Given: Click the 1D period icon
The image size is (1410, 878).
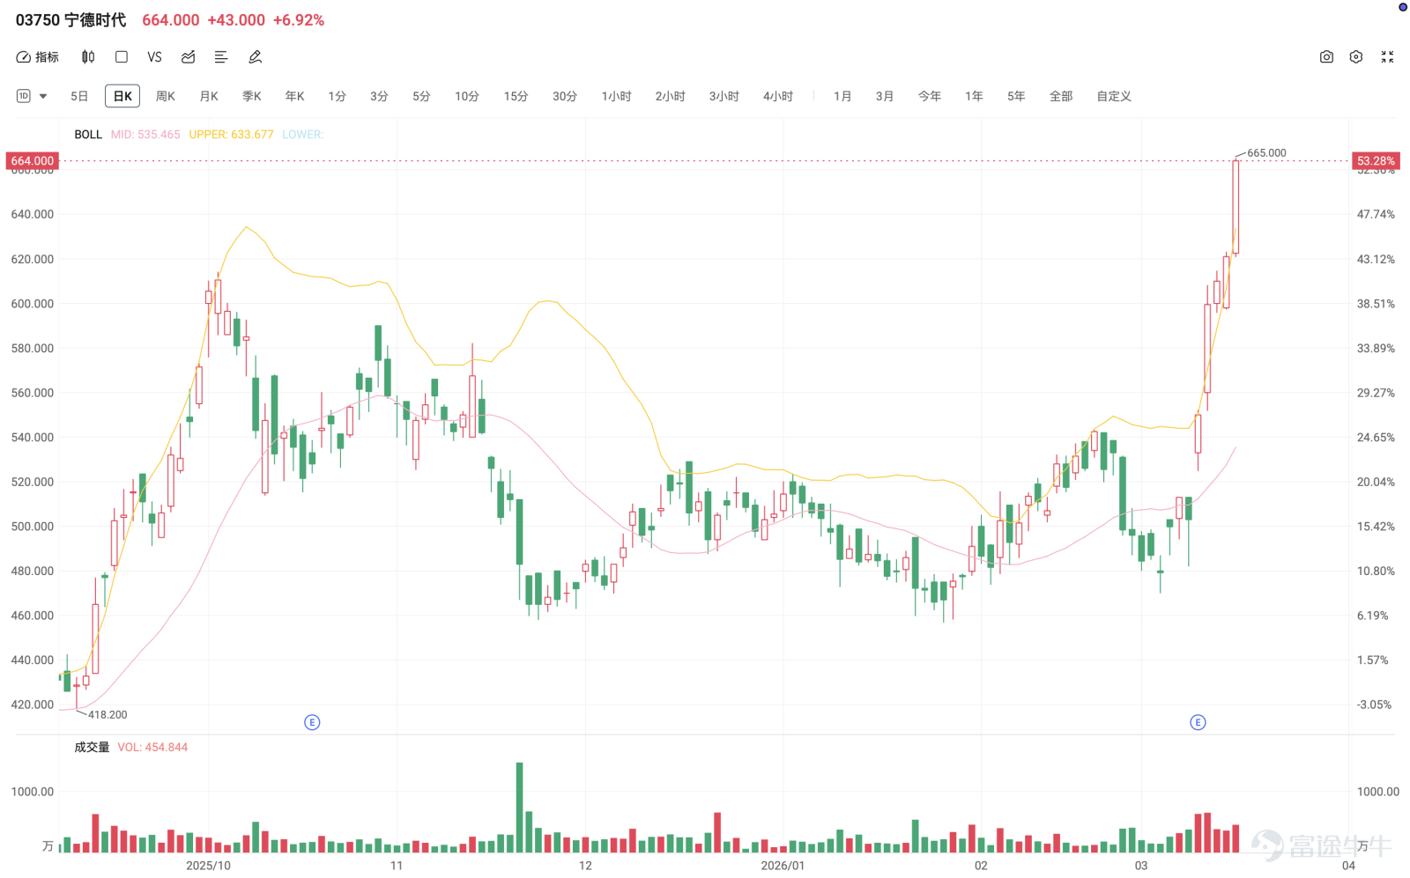Looking at the screenshot, I should 24,96.
